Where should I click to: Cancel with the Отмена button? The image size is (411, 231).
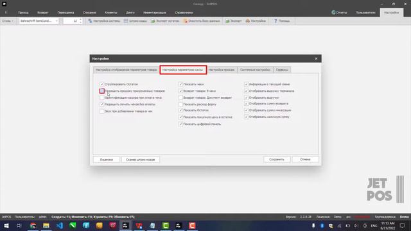pos(306,159)
